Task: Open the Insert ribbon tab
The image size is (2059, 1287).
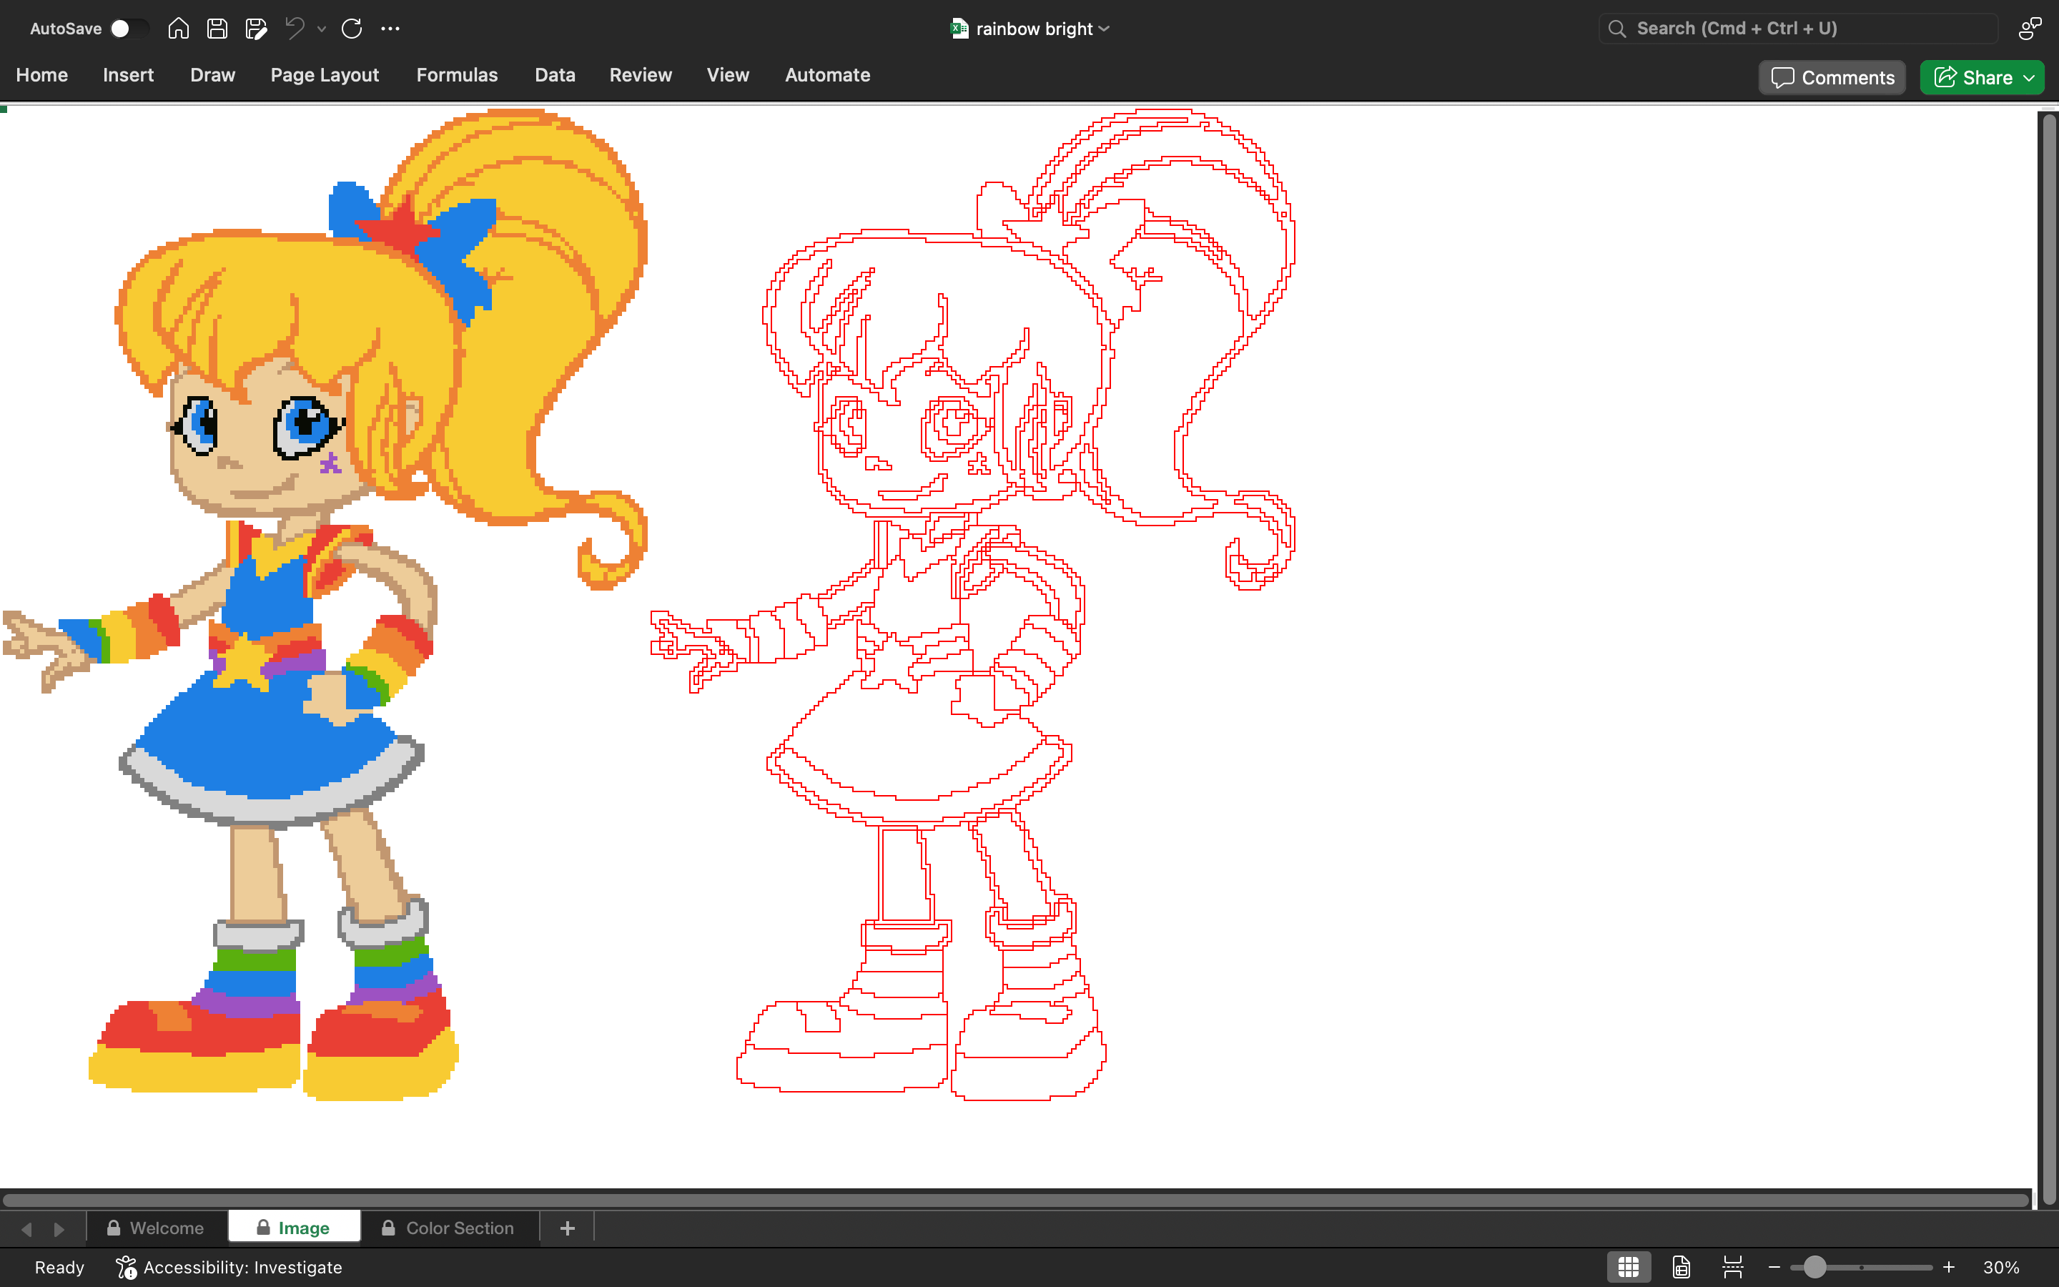Action: tap(129, 75)
